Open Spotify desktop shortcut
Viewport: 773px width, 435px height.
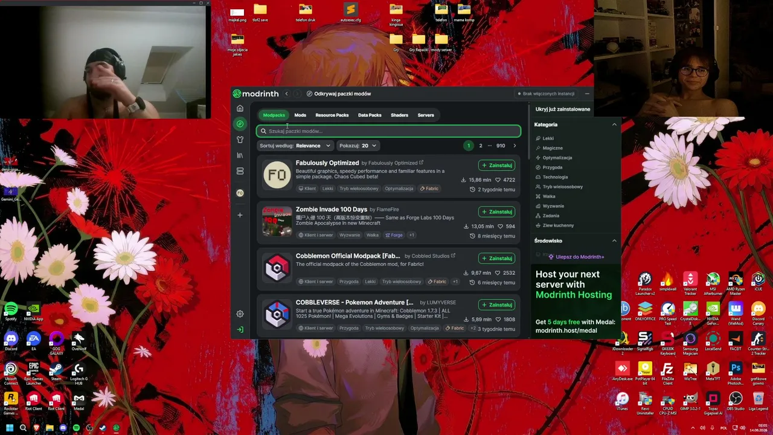pyautogui.click(x=11, y=312)
